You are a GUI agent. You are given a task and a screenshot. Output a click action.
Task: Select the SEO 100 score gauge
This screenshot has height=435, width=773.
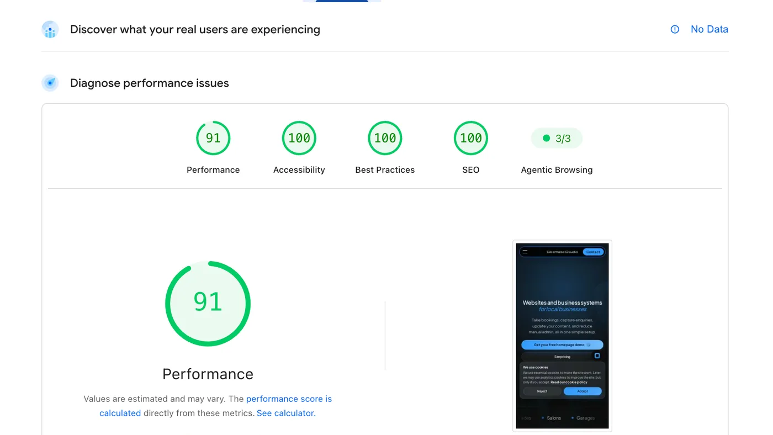point(471,138)
